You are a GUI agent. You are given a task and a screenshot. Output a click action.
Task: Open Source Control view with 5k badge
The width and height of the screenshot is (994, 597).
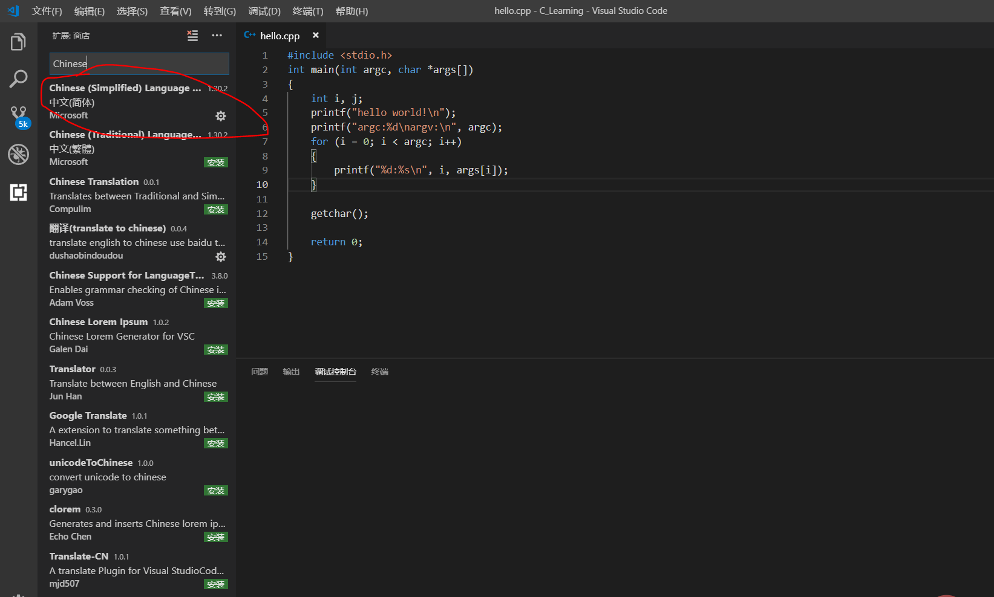click(x=19, y=117)
